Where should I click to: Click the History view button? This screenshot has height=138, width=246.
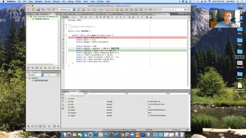click(74, 17)
